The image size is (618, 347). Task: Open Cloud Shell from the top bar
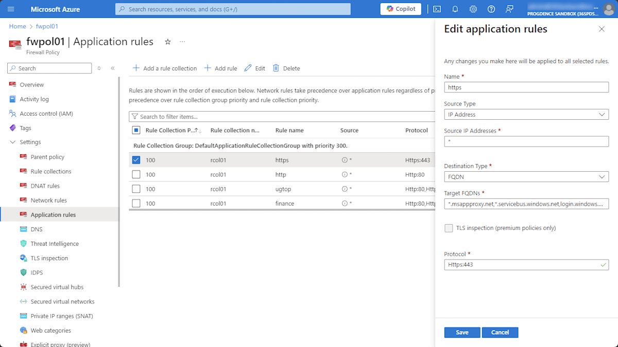(x=437, y=9)
